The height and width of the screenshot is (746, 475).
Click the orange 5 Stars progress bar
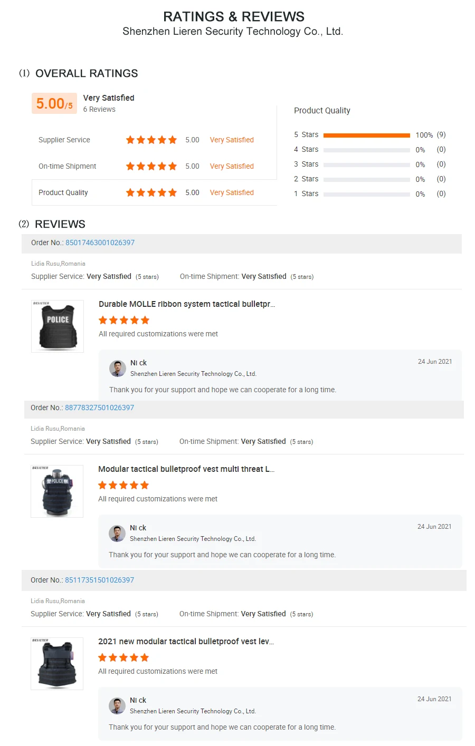366,135
